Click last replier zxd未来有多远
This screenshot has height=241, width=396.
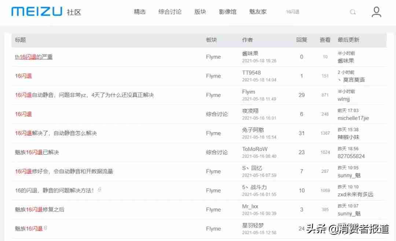pos(355,194)
